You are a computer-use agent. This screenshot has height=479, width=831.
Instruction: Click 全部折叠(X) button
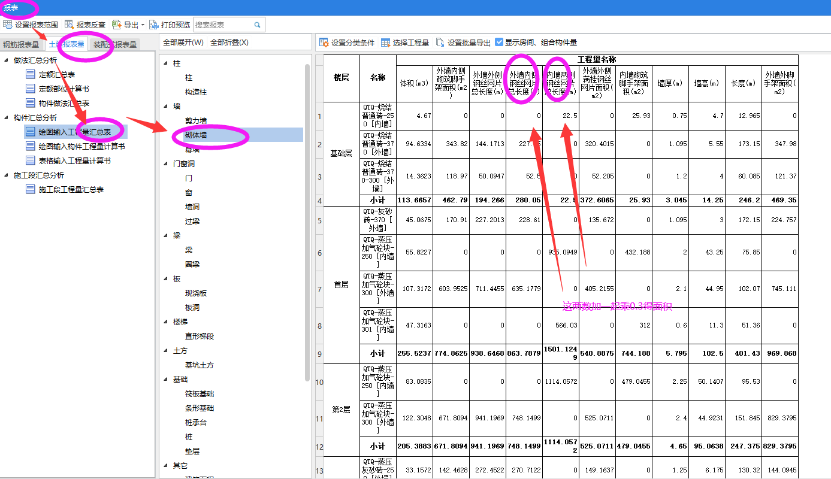point(229,43)
